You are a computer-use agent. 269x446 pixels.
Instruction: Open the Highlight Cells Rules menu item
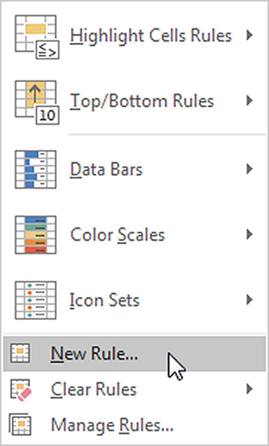click(134, 36)
